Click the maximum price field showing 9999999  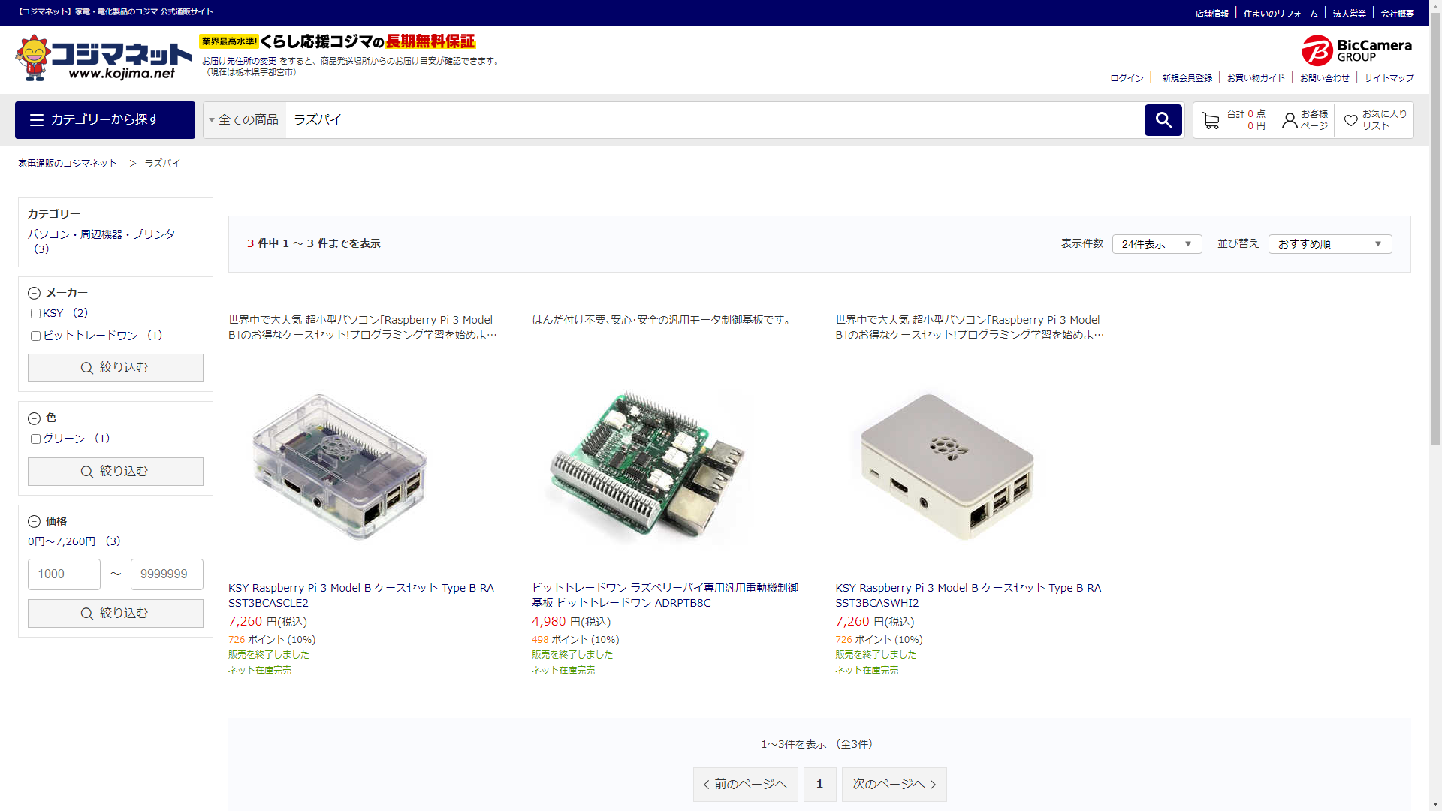(x=167, y=574)
